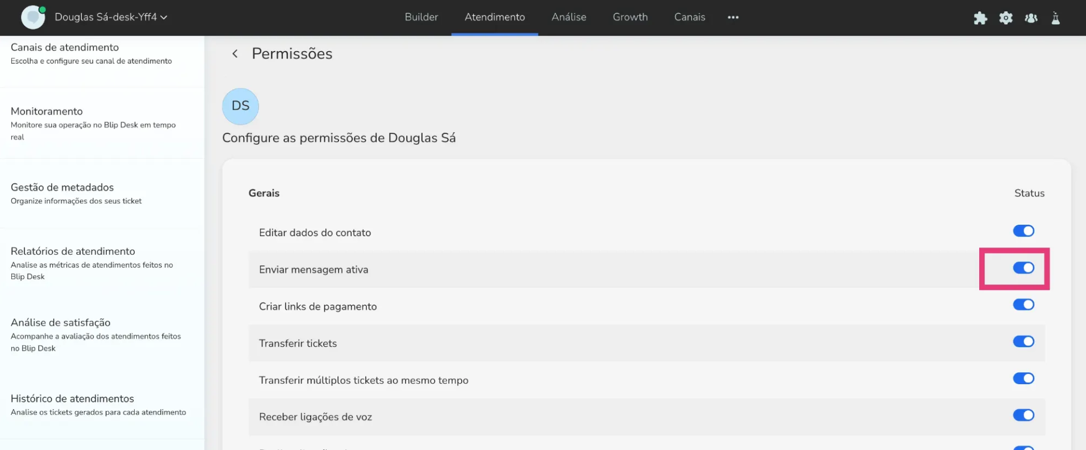Open the settings gear icon
The image size is (1086, 450).
point(1005,18)
